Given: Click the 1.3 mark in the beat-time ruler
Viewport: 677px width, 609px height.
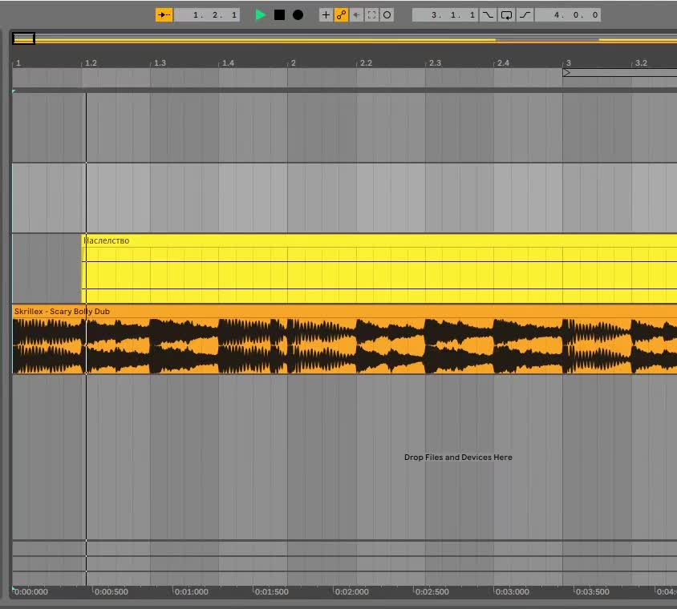Looking at the screenshot, I should (160, 63).
